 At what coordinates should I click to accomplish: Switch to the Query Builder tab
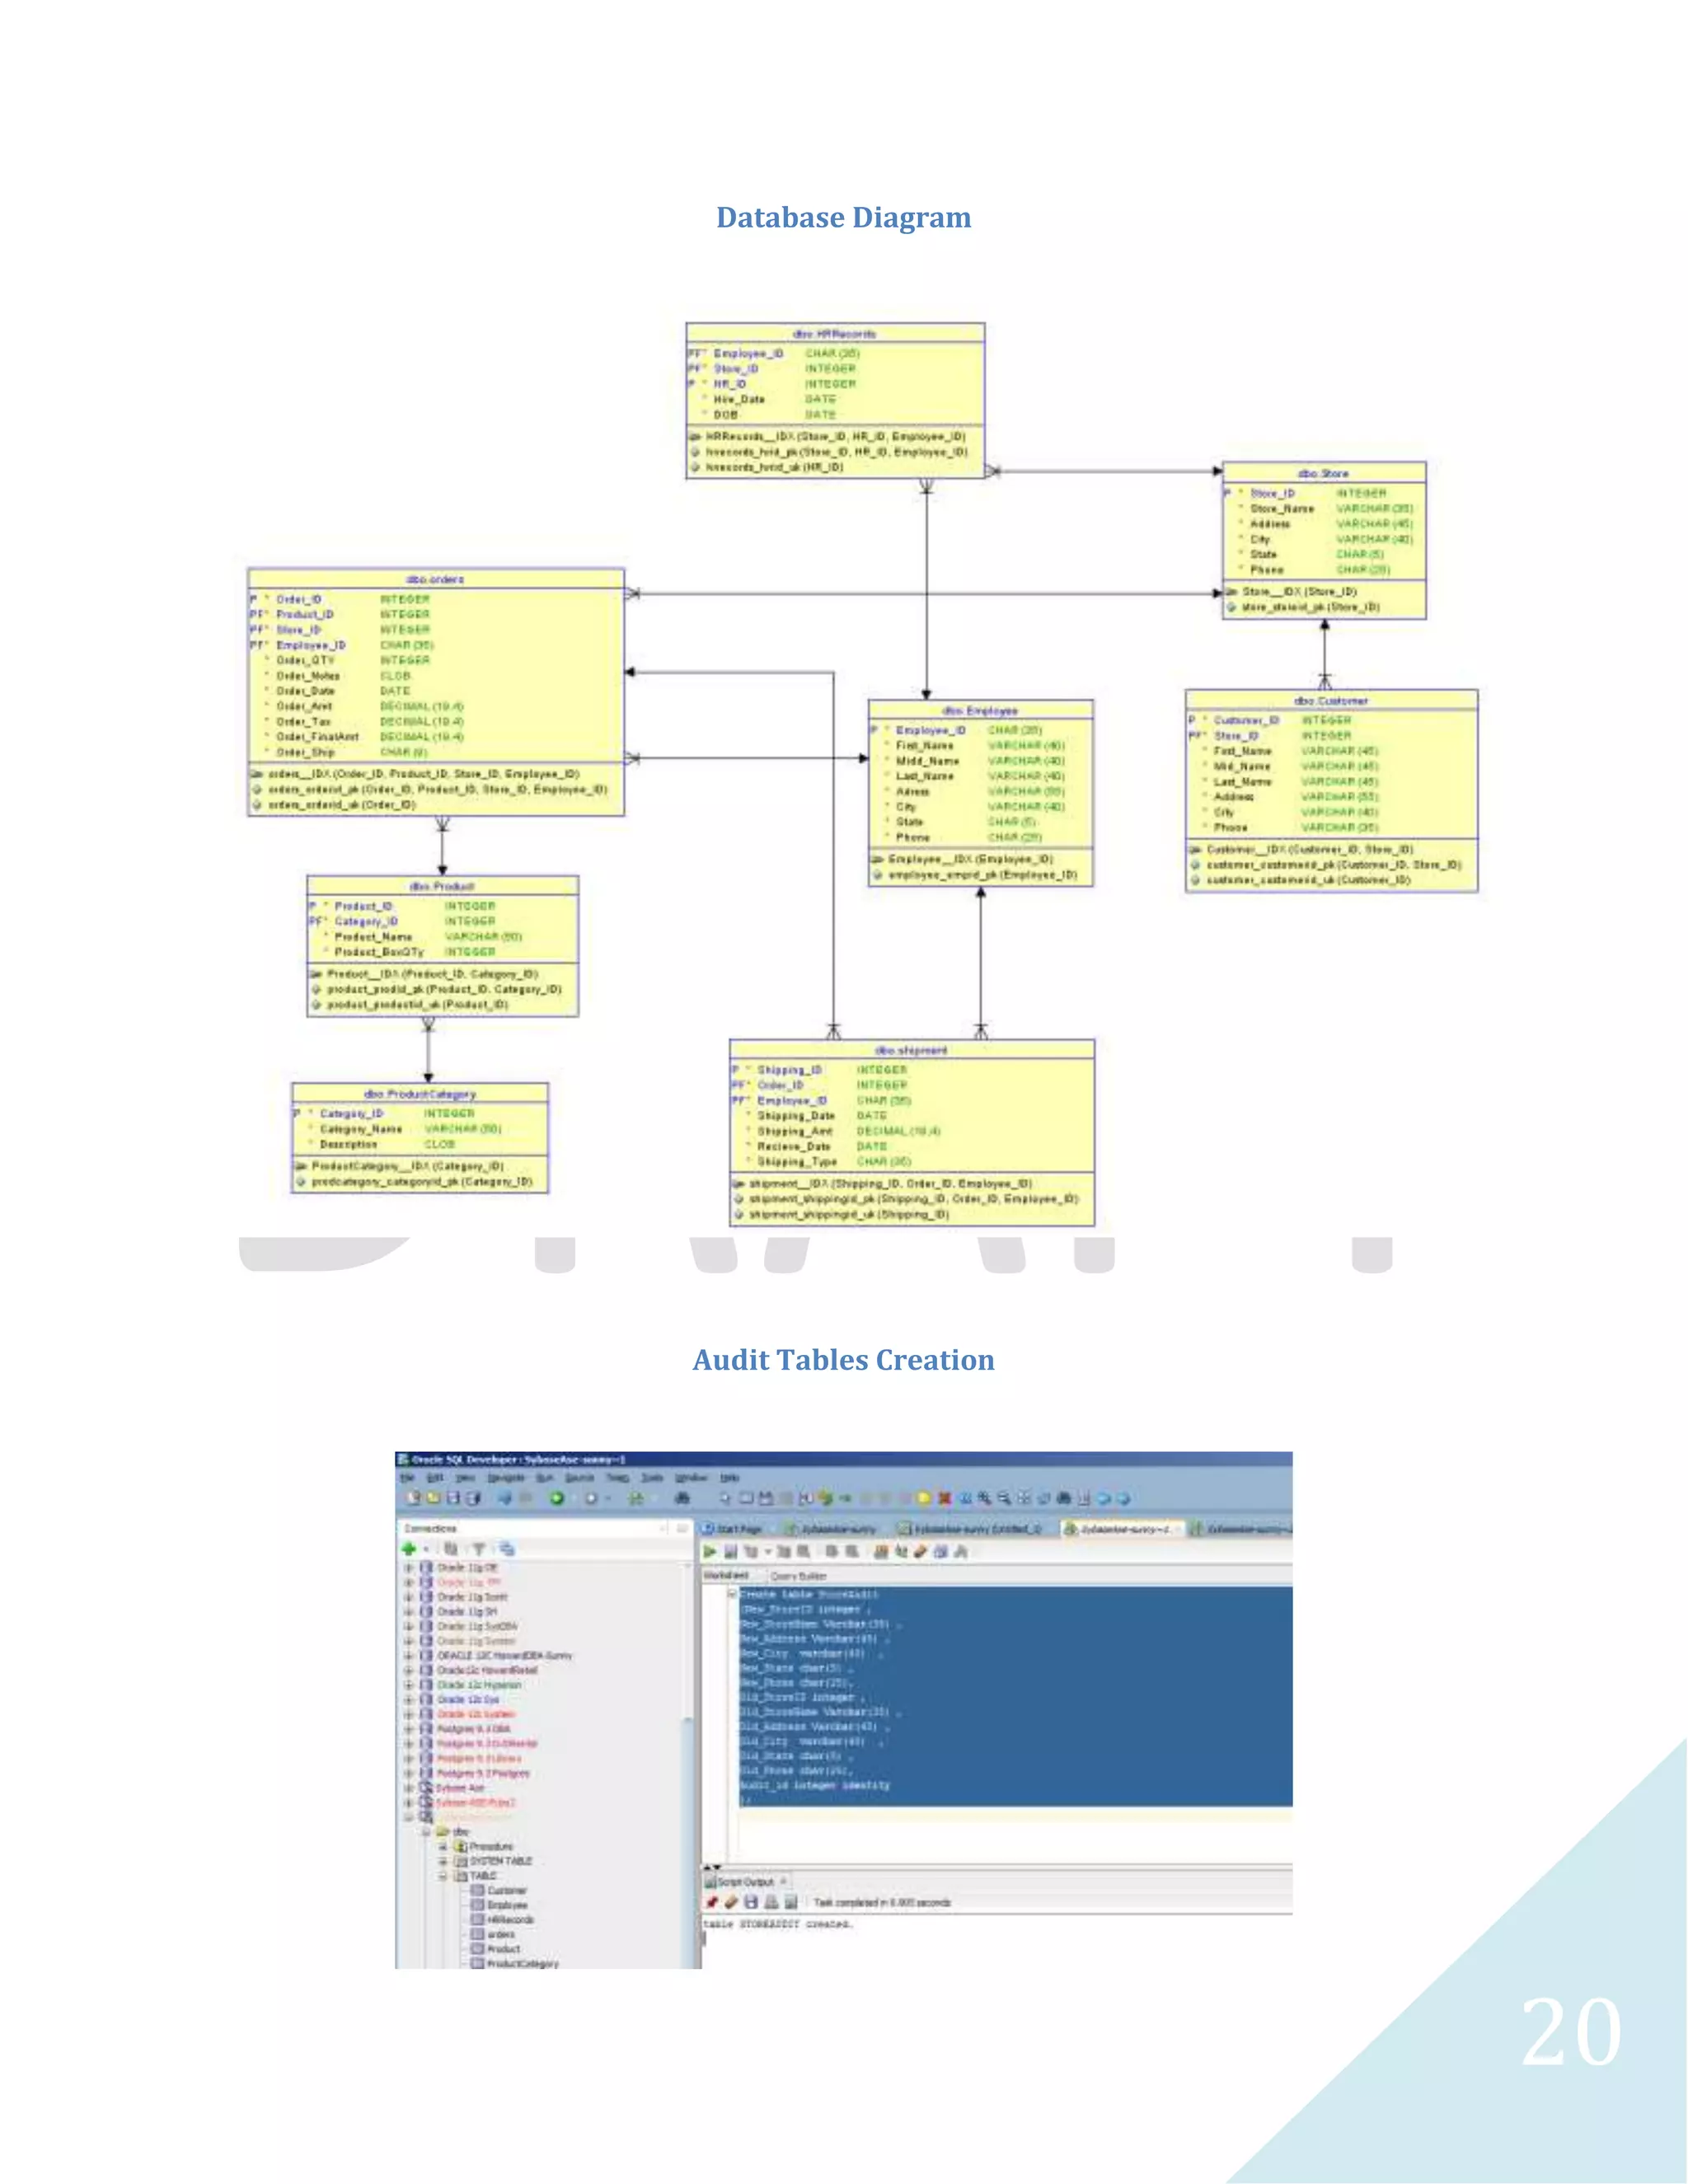click(x=798, y=1576)
